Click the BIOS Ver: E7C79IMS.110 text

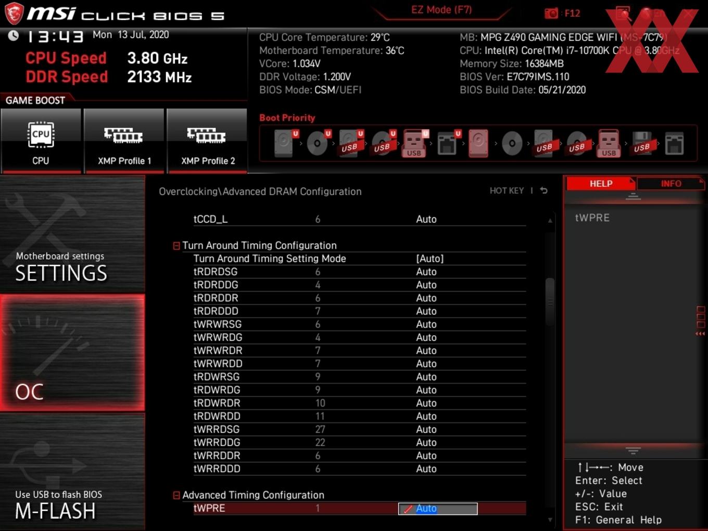pos(514,77)
